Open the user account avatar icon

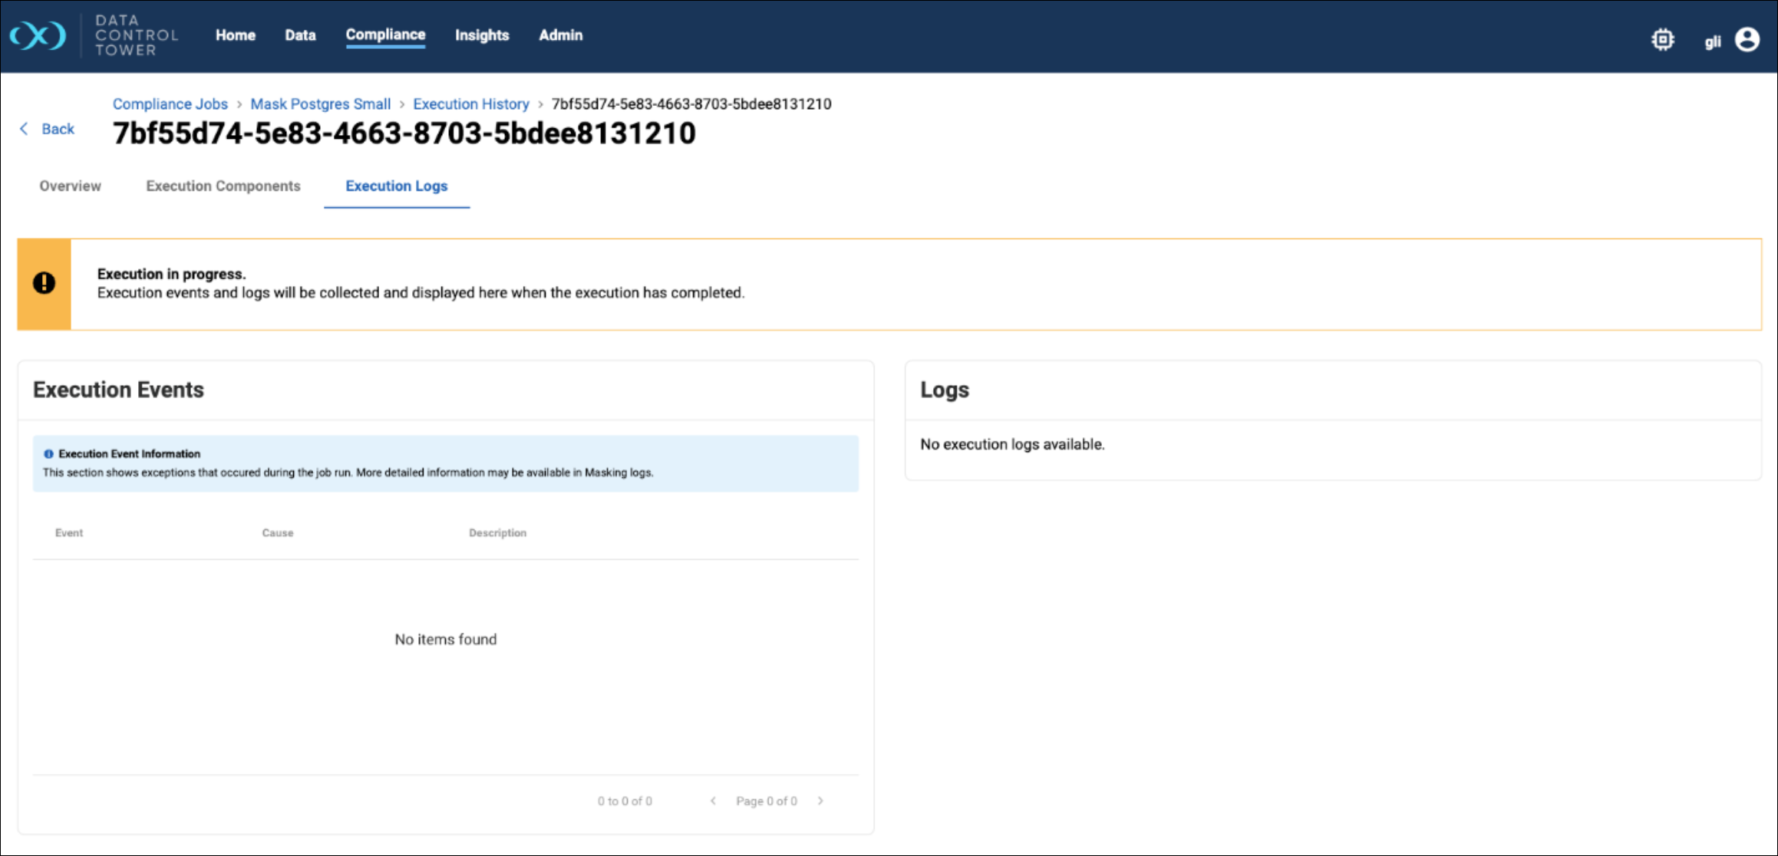[1747, 40]
